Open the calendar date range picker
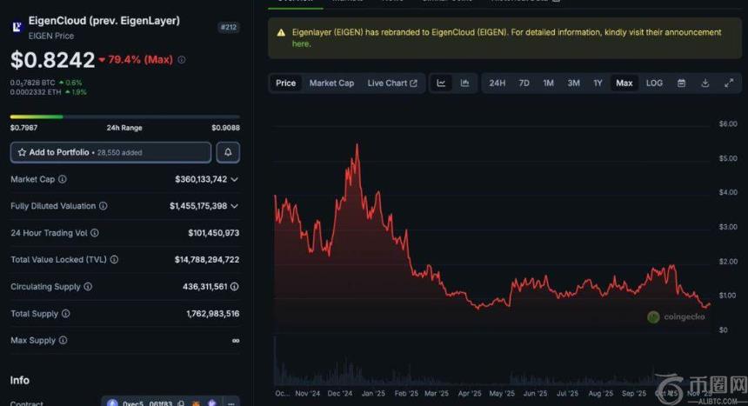Screen dimensions: 748x406 [681, 83]
